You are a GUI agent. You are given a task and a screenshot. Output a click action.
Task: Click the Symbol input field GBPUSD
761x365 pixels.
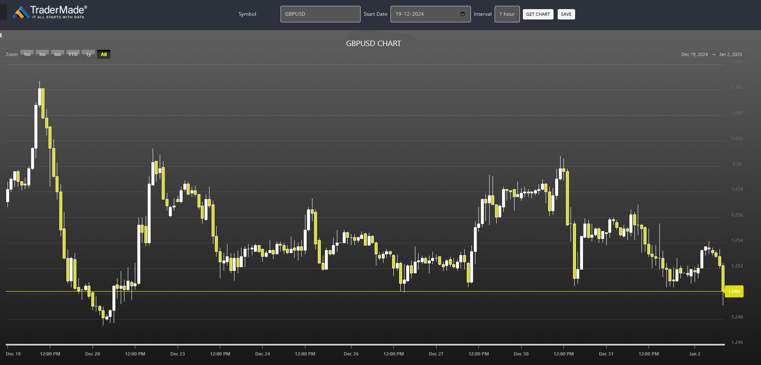point(320,14)
